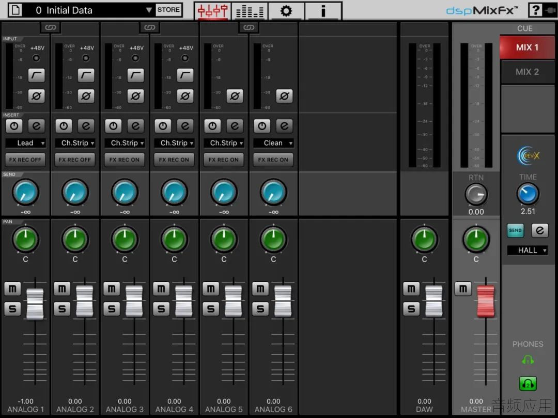
Task: Solo the DAW channel
Action: [411, 309]
